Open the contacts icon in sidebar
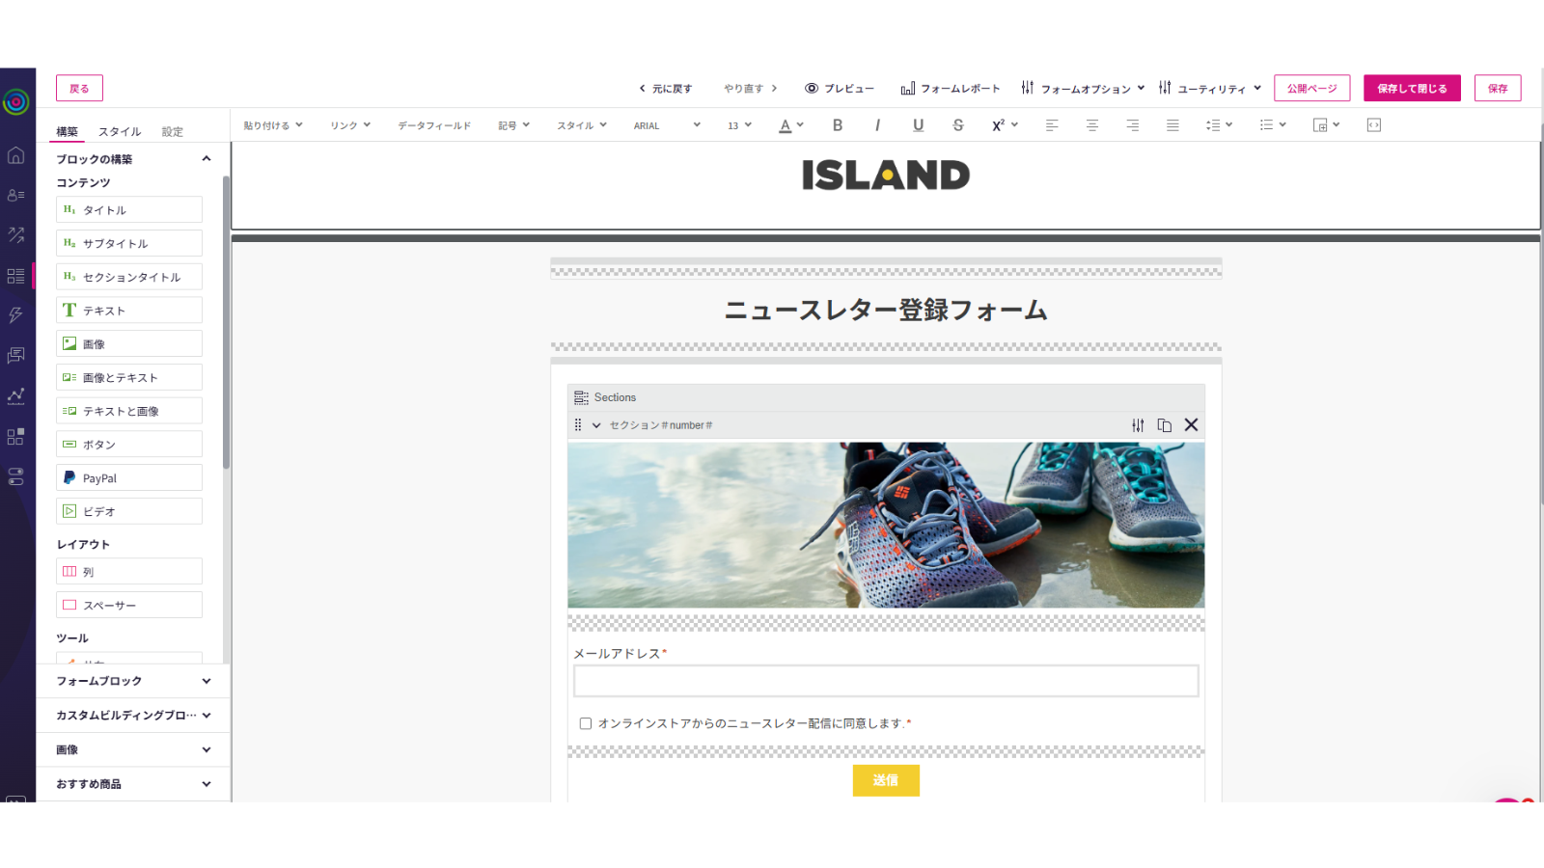The image size is (1544, 868). (x=15, y=195)
